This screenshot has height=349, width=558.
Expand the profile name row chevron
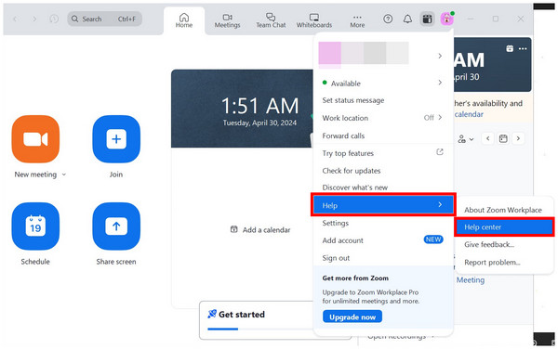(x=440, y=56)
